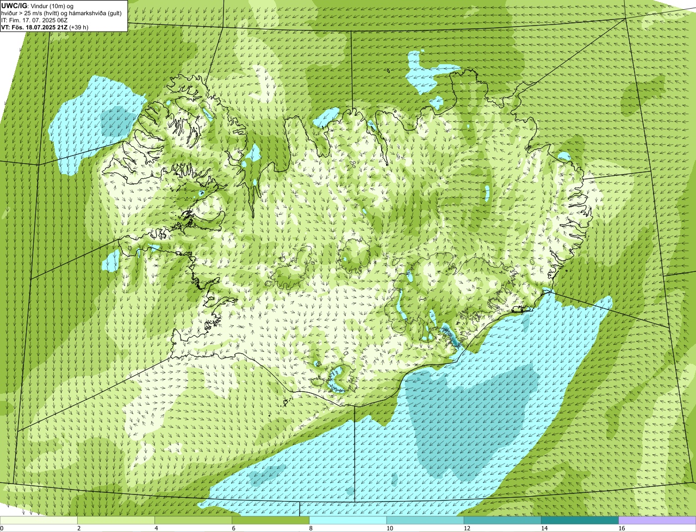Click the "16" label on the color scale
Image resolution: width=696 pixels, height=532 pixels.
(622, 528)
